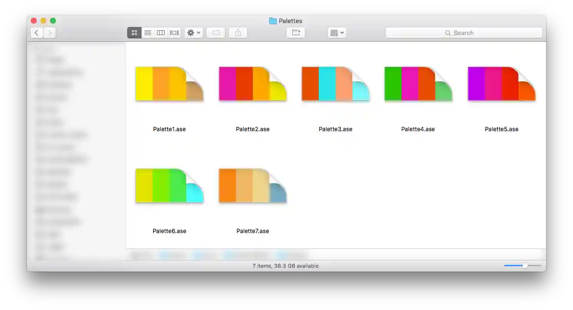The width and height of the screenshot is (573, 310).
Task: Select the Palette1.ase file icon
Action: (x=169, y=84)
